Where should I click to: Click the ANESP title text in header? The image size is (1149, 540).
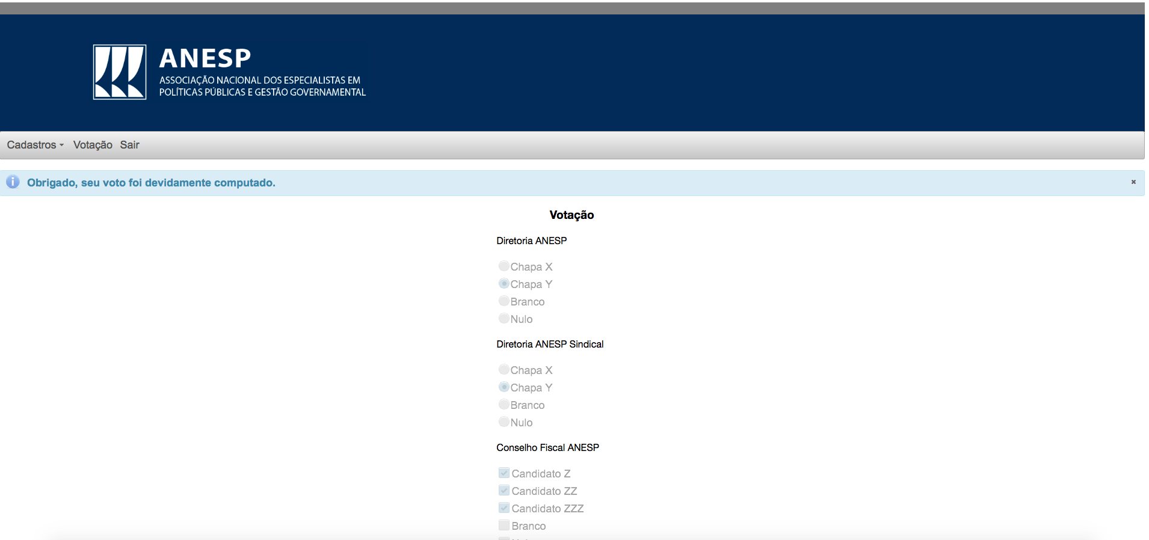pyautogui.click(x=205, y=58)
